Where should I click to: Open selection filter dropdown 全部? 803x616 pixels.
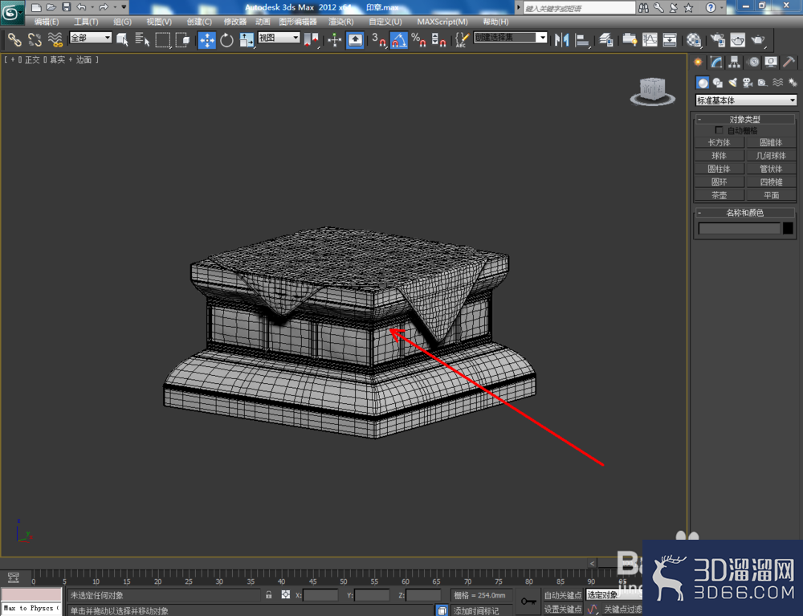pos(91,38)
